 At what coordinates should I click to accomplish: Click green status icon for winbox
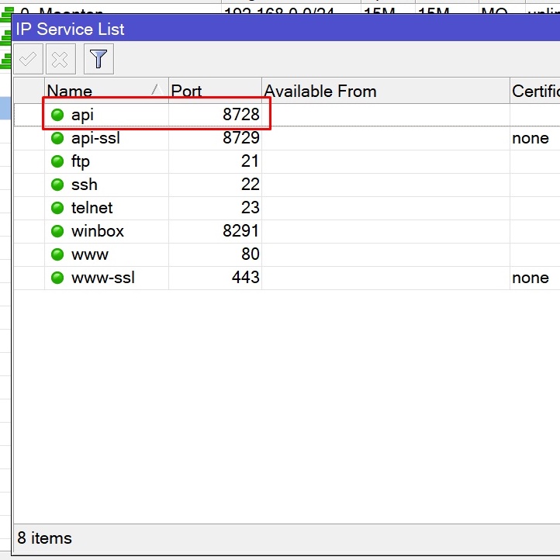[57, 231]
